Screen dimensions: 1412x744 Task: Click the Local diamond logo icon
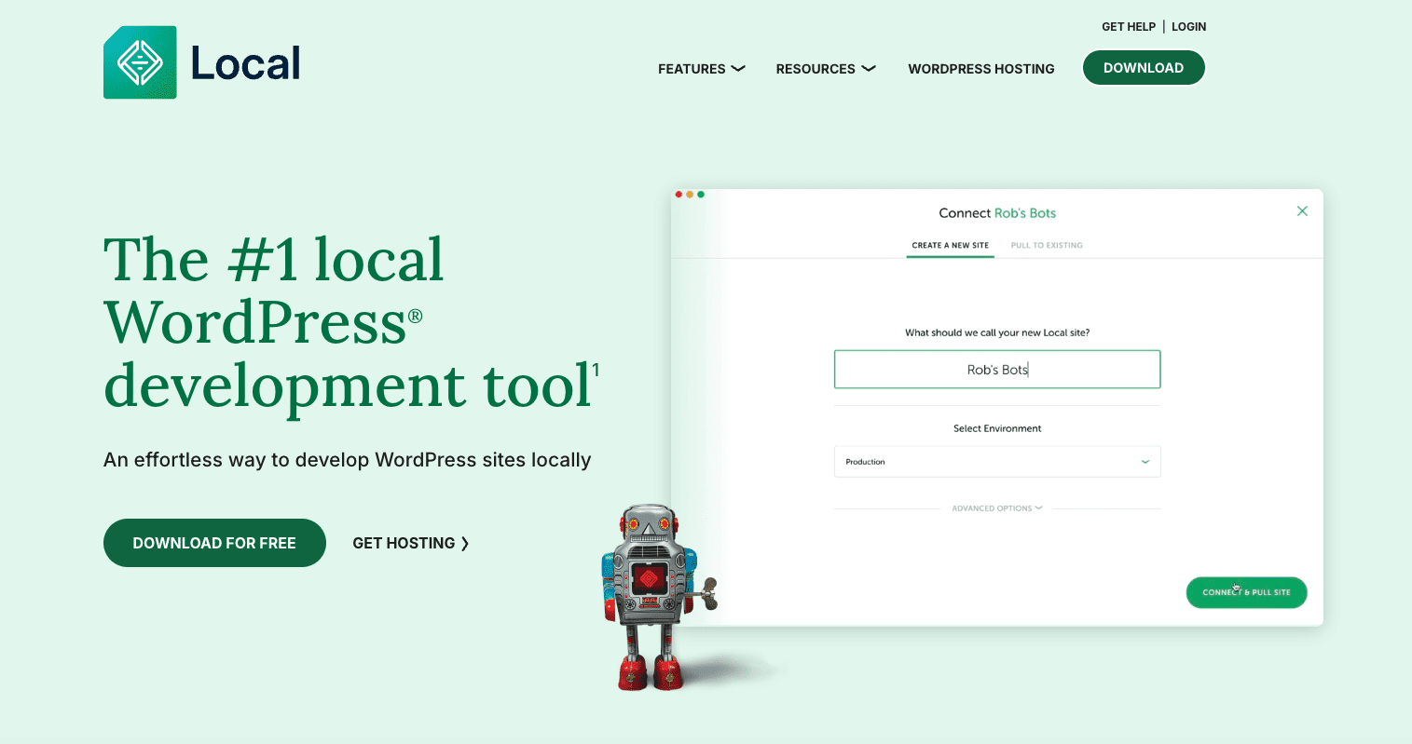(140, 62)
